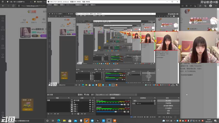
Task: Open the 工具(T) menu in OBS
Action: (87, 5)
